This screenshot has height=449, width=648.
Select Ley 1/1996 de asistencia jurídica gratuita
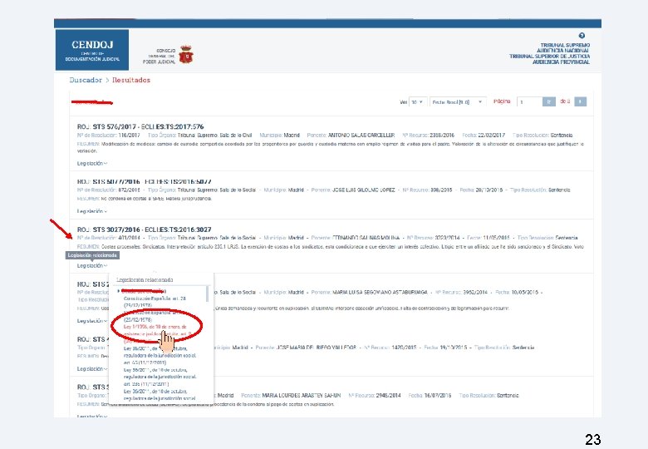(x=158, y=333)
